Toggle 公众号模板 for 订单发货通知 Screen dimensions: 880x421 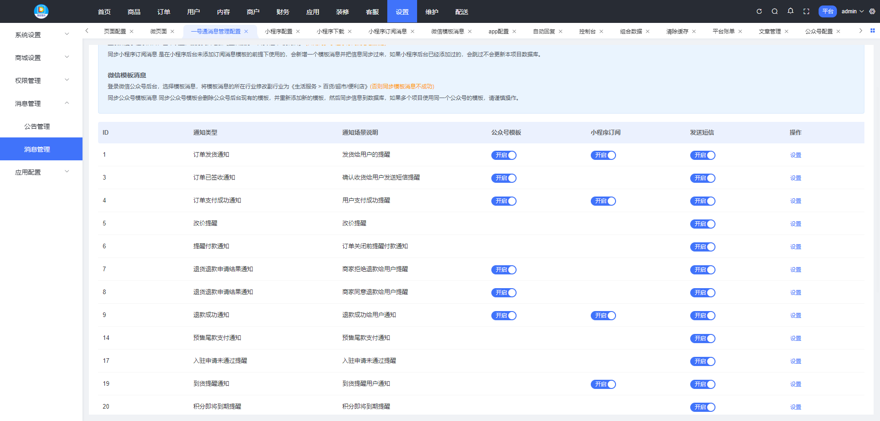pyautogui.click(x=504, y=155)
